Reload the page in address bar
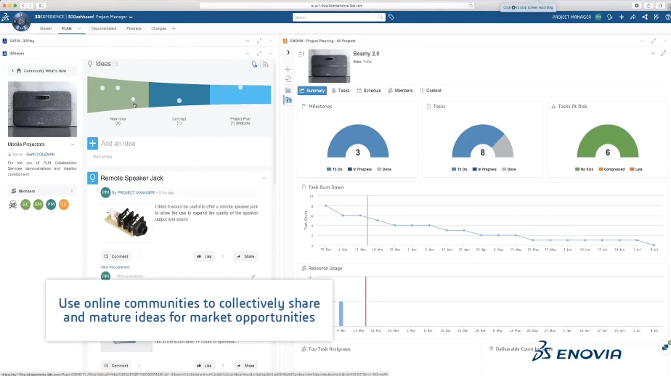Screen dimensions: 671x376 pyautogui.click(x=471, y=6)
